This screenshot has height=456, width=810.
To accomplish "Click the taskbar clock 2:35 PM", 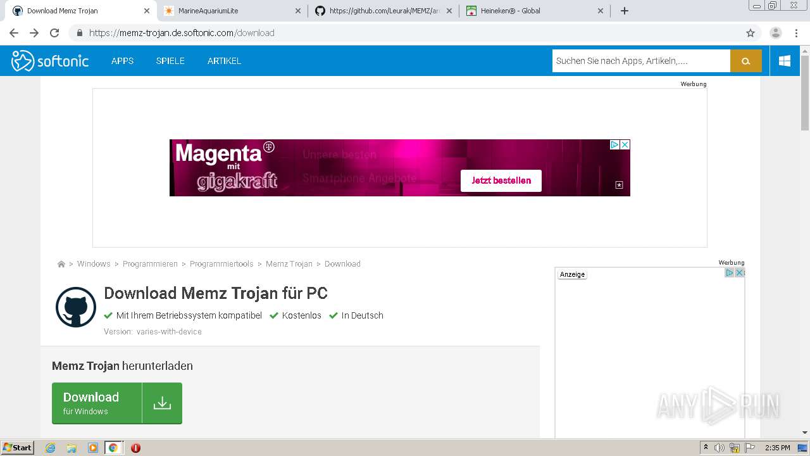I will click(778, 448).
